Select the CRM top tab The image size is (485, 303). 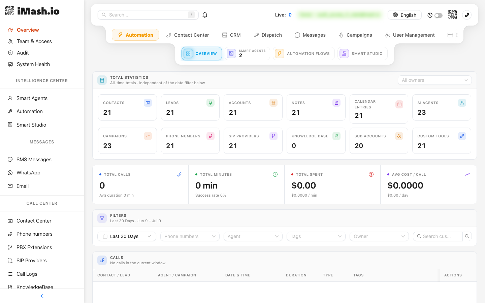pos(231,35)
